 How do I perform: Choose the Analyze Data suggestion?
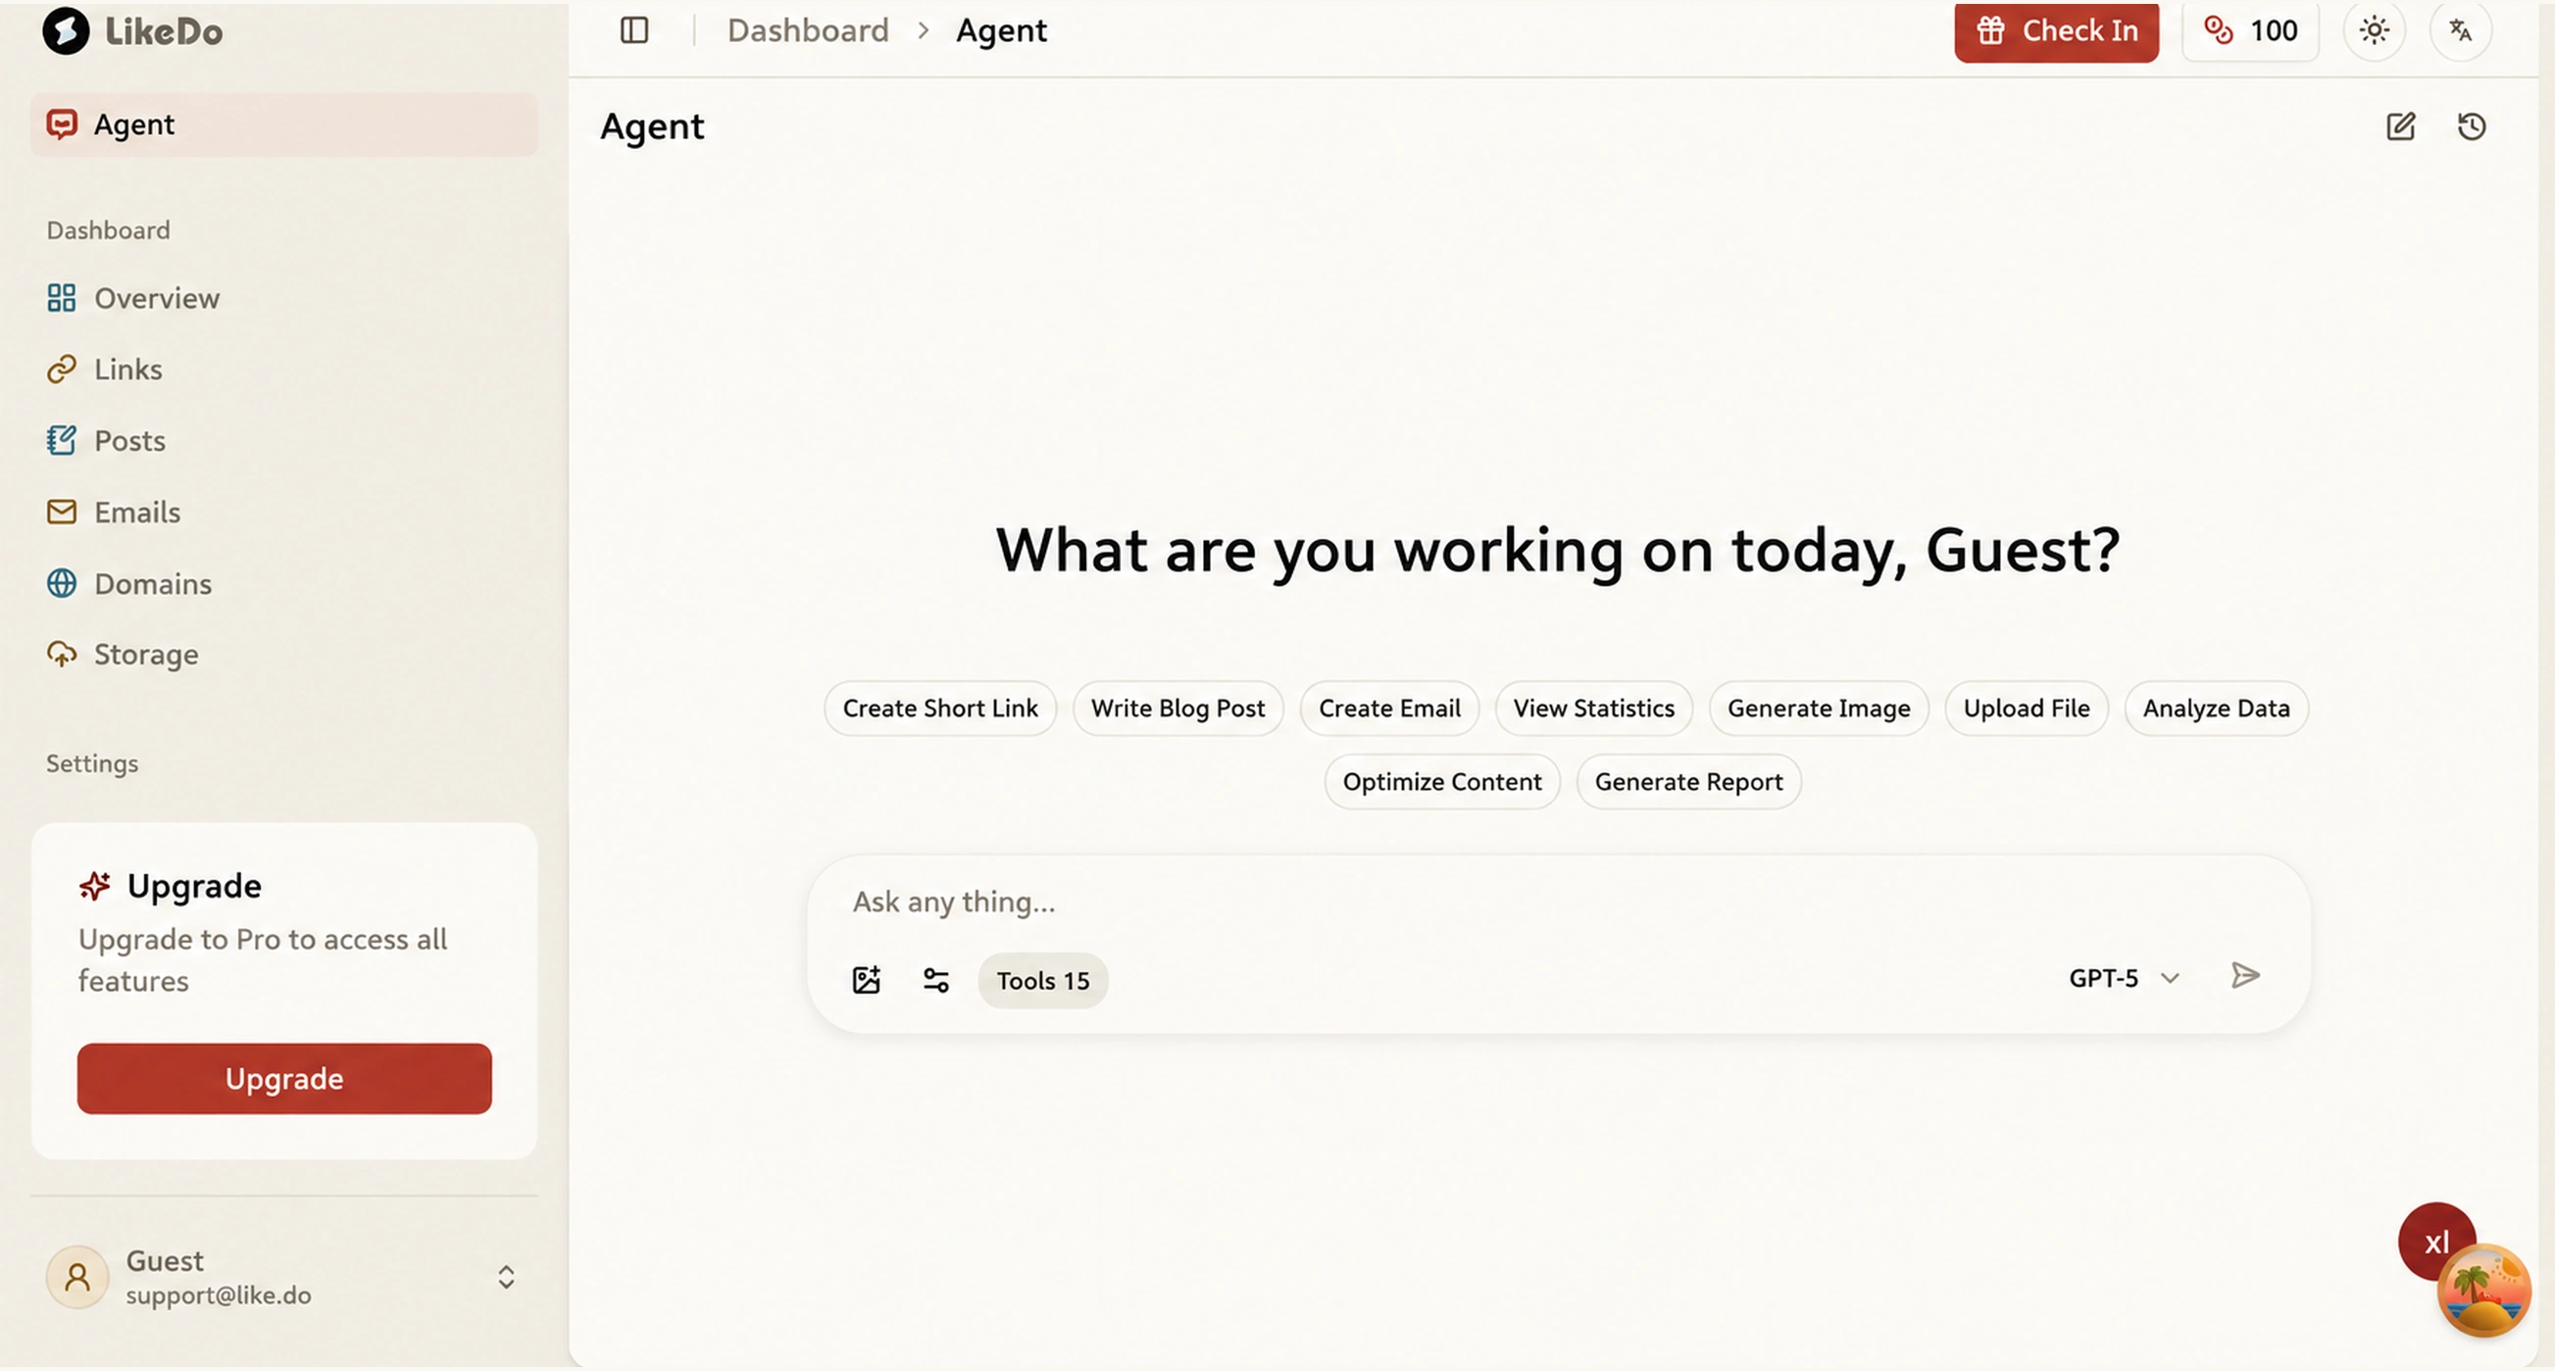tap(2216, 708)
